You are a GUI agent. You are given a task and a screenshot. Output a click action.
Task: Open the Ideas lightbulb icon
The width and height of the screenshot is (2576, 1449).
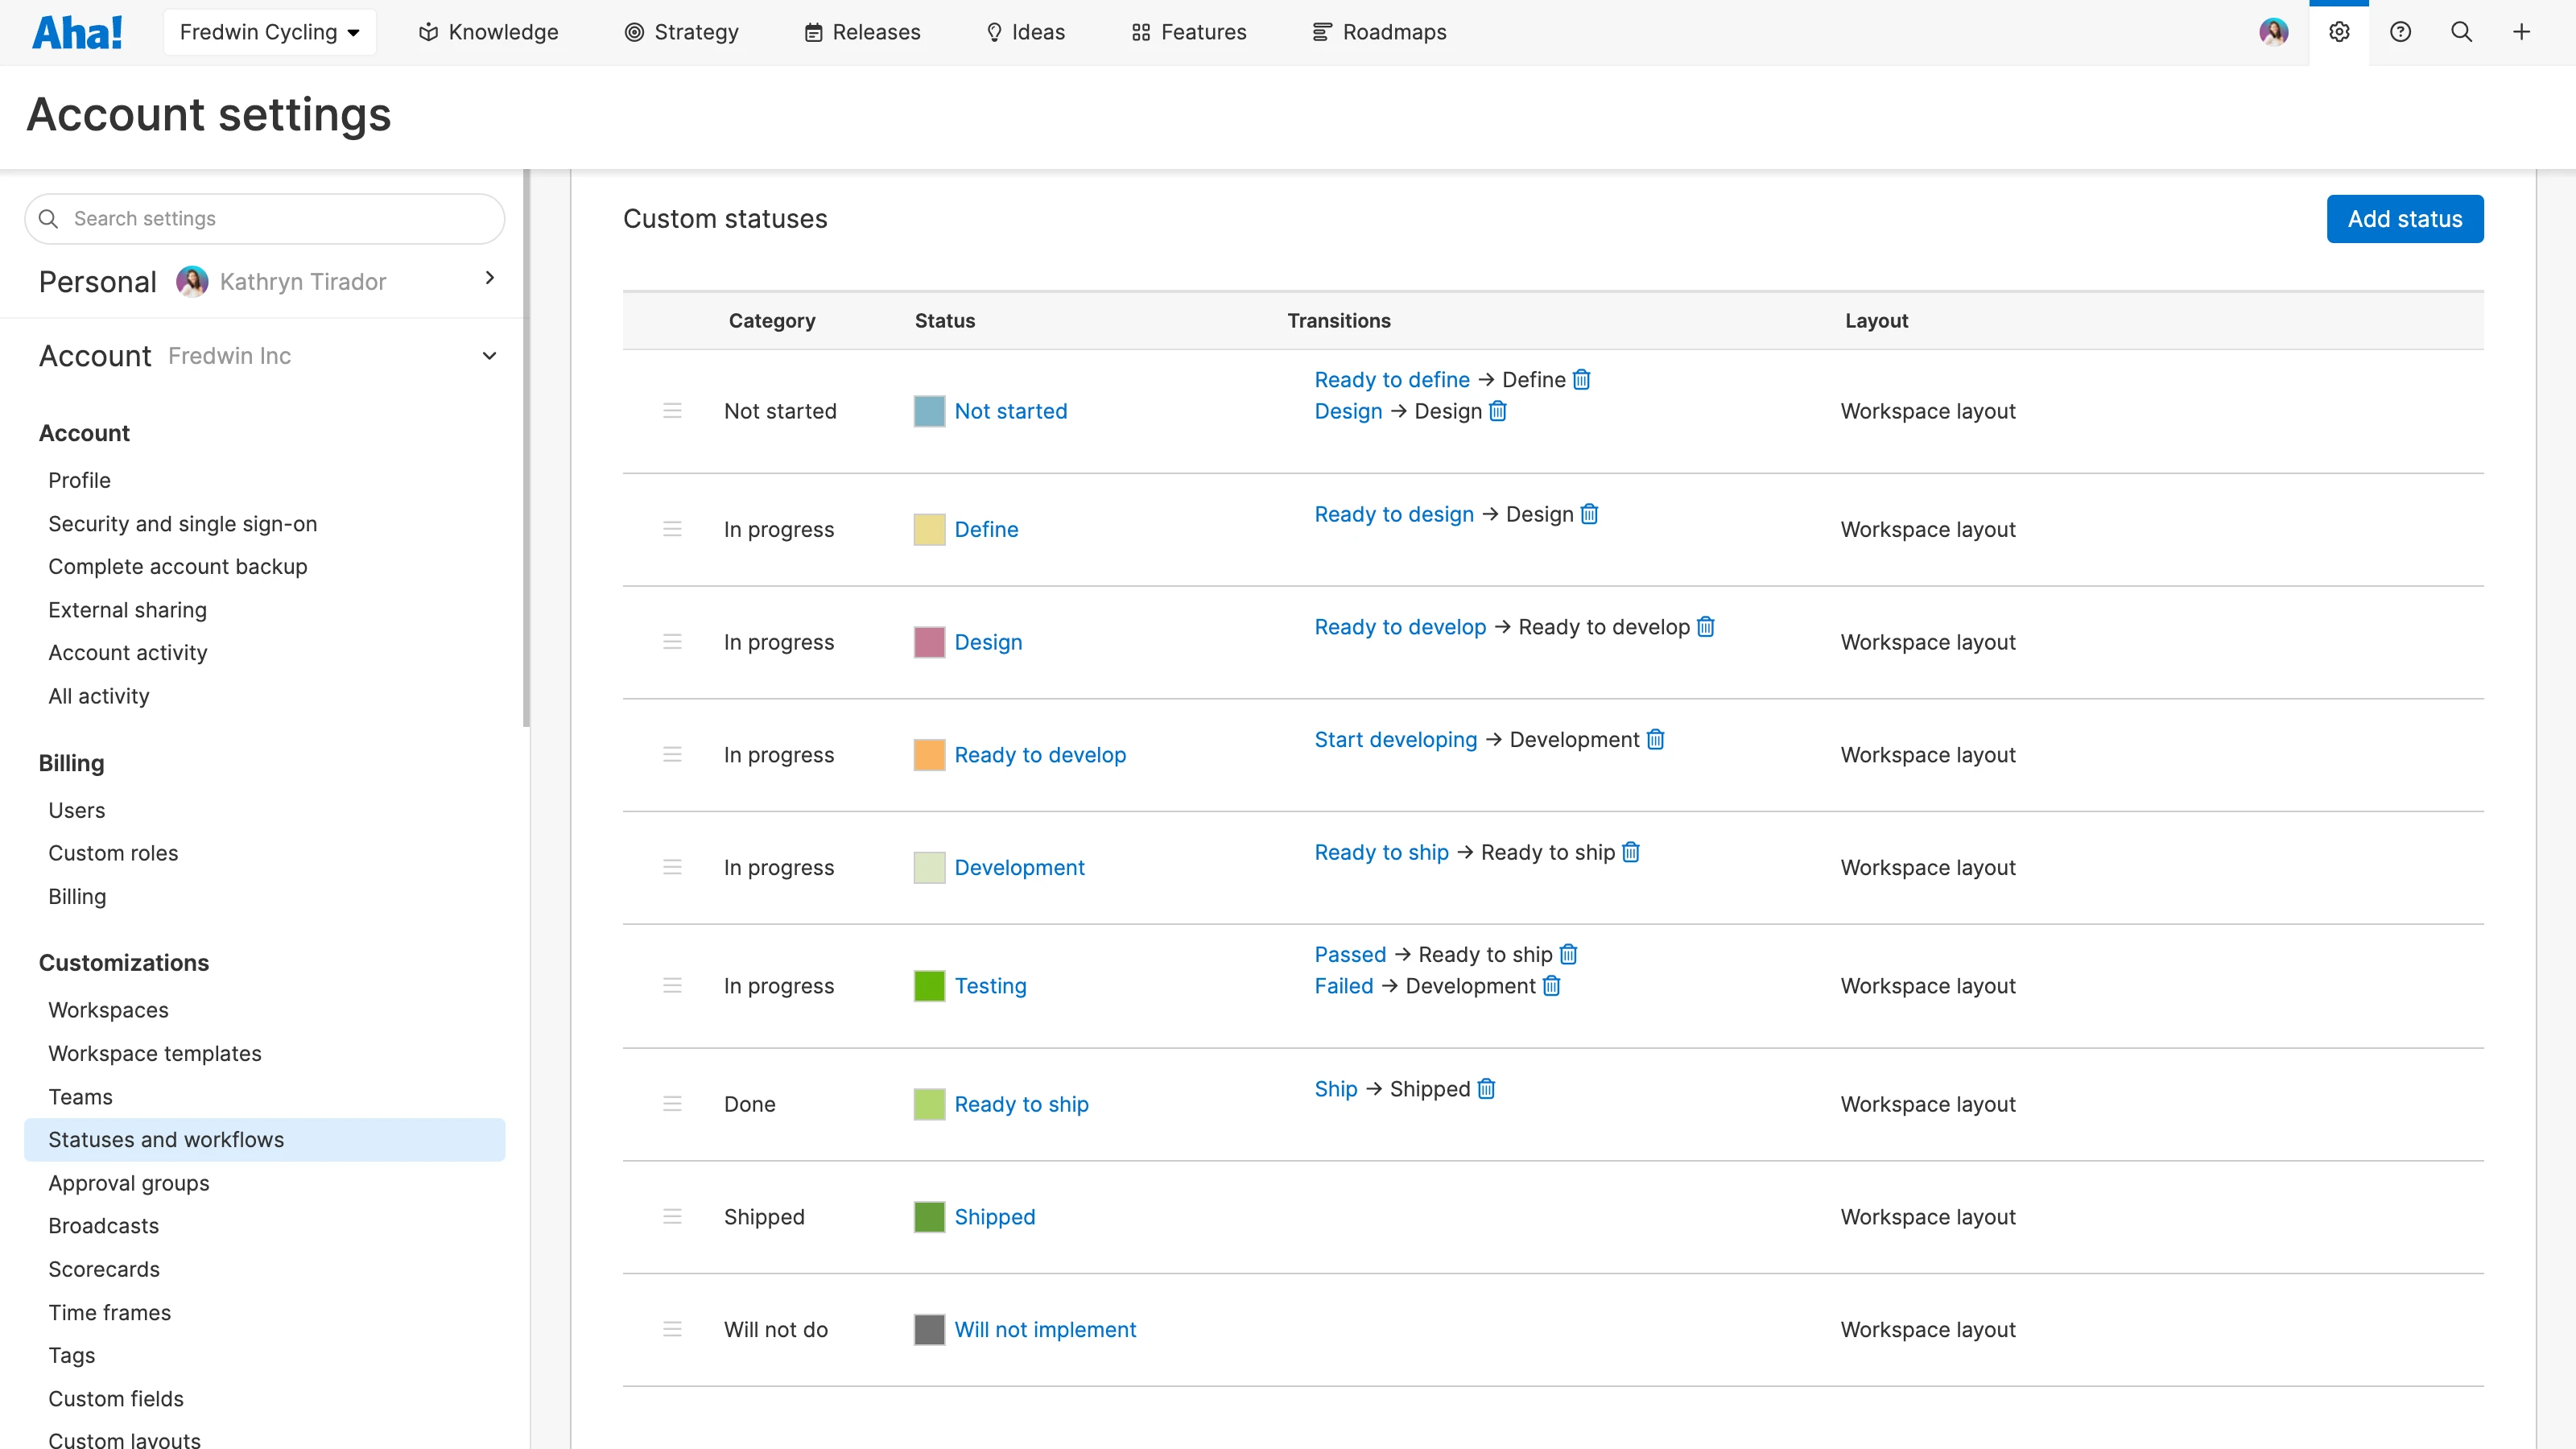995,31
